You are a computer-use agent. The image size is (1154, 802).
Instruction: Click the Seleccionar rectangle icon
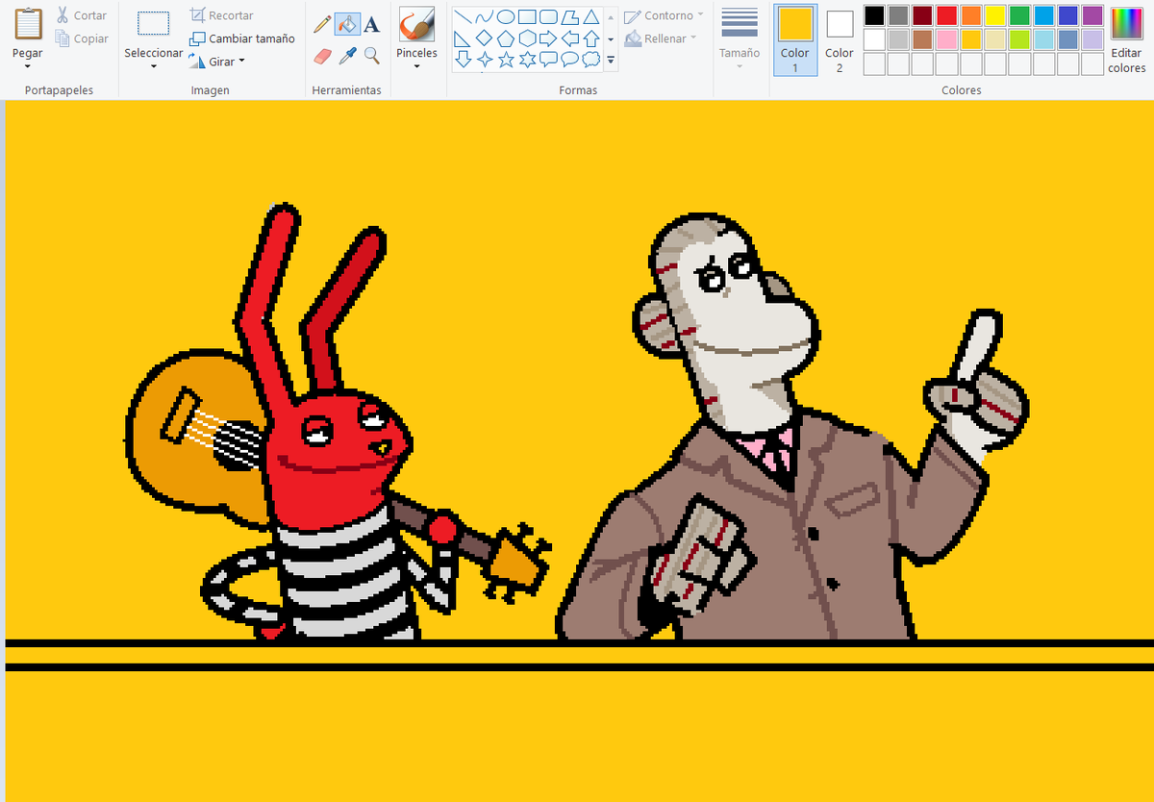pos(154,24)
